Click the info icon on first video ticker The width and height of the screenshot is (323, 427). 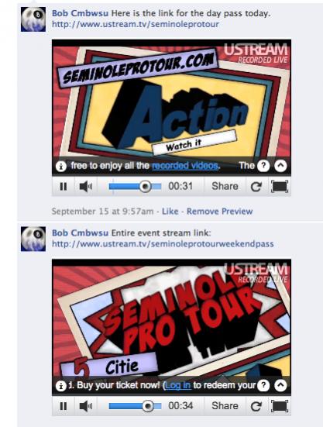pos(61,166)
